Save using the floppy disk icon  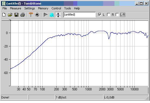(x=16, y=15)
